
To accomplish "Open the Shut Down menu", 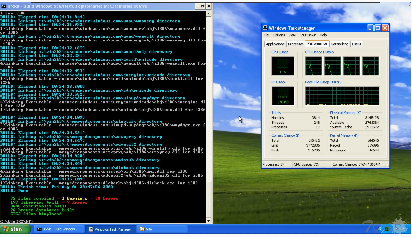I will coord(308,35).
